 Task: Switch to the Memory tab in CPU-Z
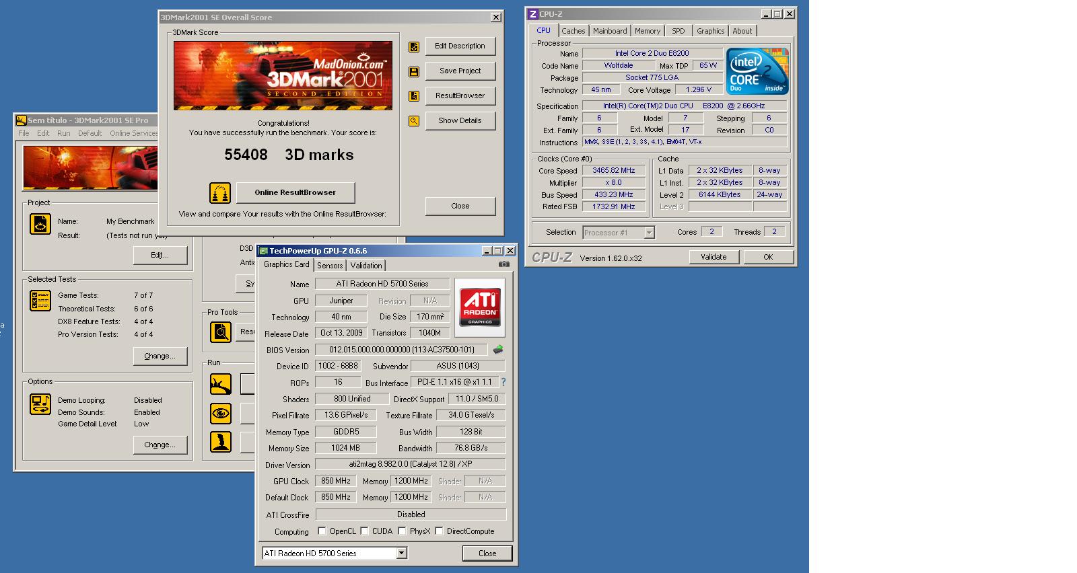click(x=648, y=31)
